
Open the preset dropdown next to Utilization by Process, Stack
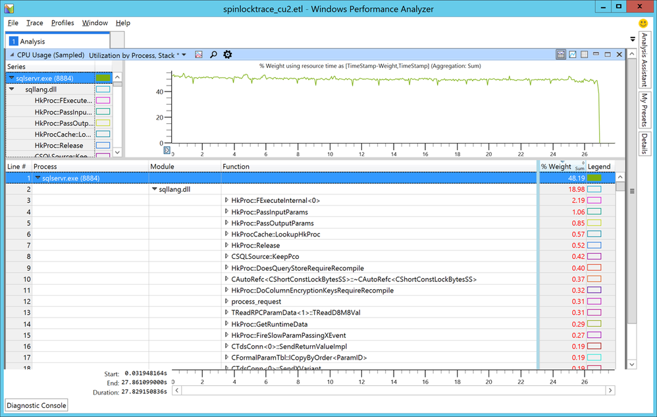(184, 55)
